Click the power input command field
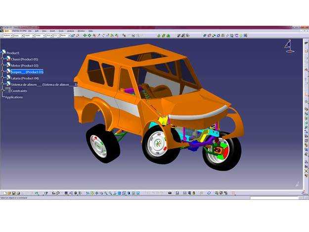Image resolution: width=309 pixels, height=232 pixels. tap(274, 198)
